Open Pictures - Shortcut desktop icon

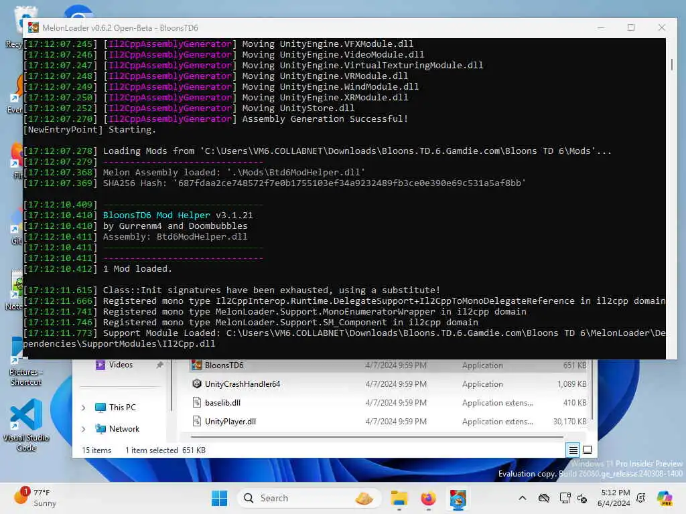click(x=26, y=361)
